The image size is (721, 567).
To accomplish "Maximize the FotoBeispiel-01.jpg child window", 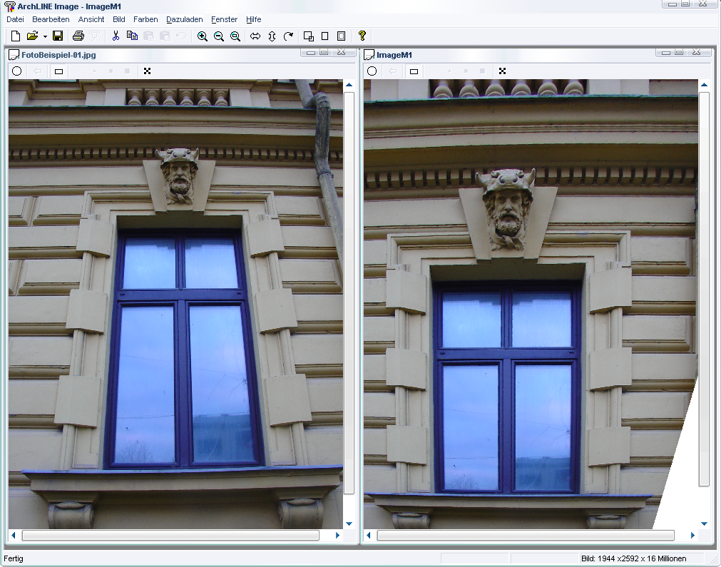I will (324, 52).
